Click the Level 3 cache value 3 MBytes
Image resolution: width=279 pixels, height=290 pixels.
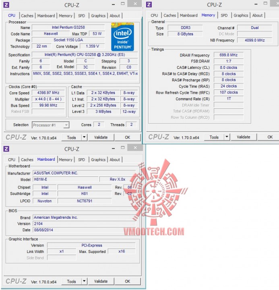[x=103, y=112]
